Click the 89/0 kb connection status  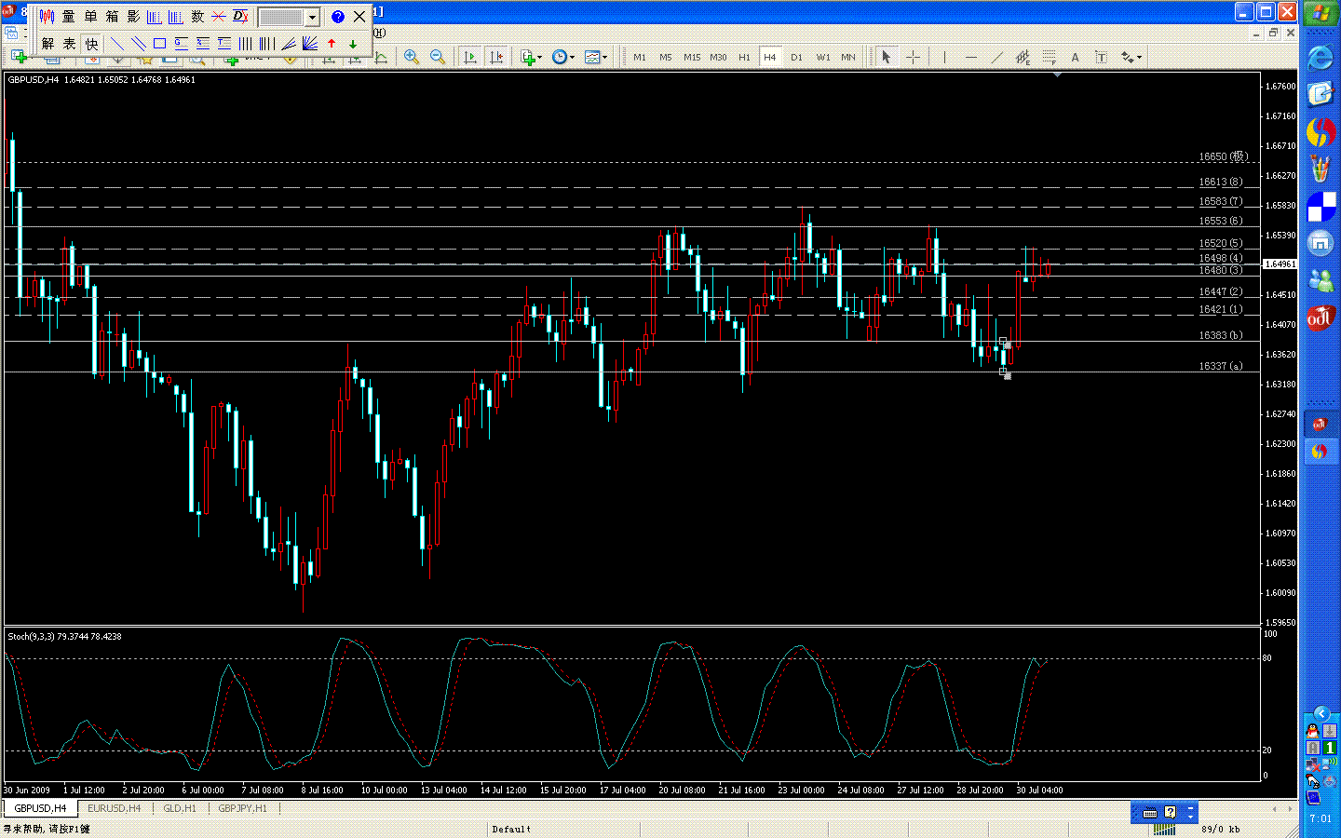(x=1220, y=829)
